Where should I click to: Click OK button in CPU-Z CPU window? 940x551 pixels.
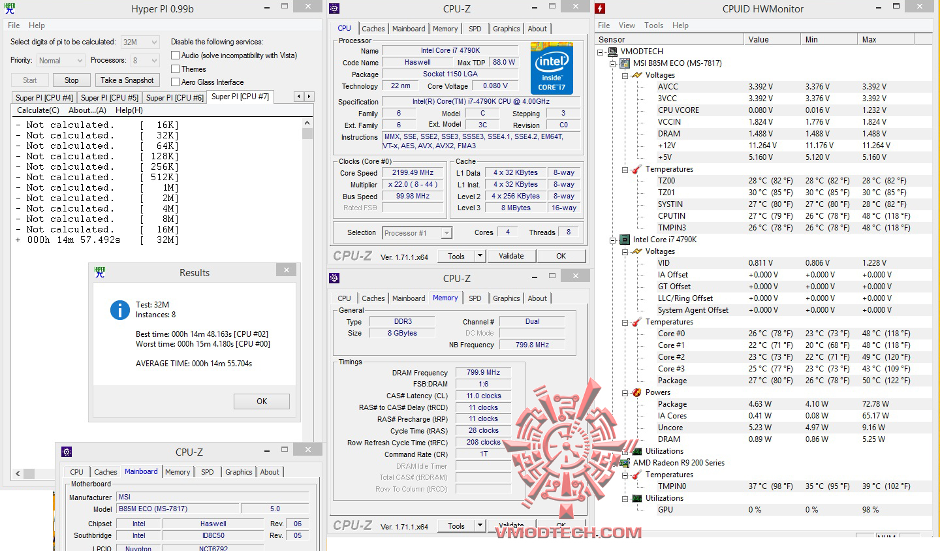(561, 256)
